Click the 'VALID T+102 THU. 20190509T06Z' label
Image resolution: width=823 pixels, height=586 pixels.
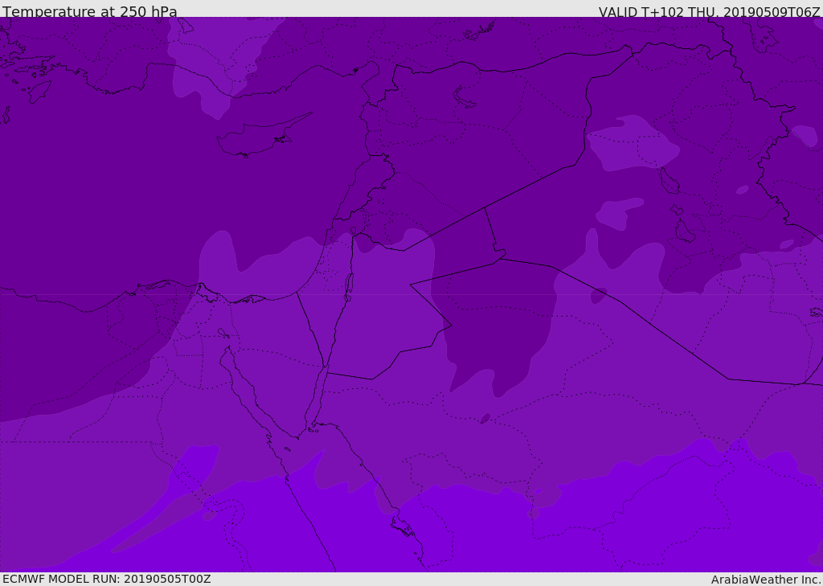[710, 12]
